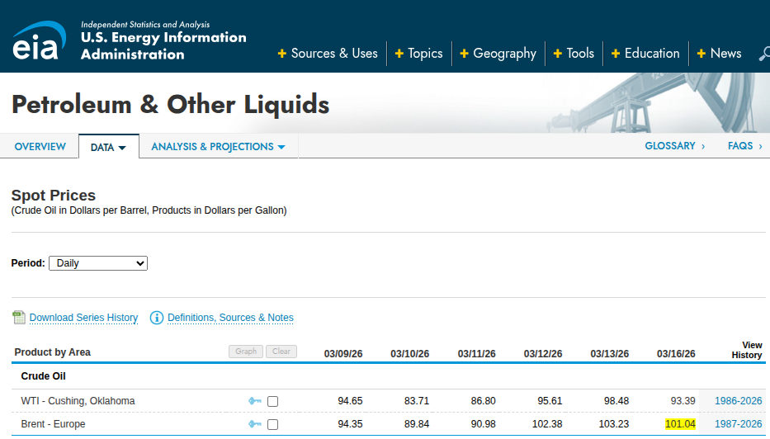
Task: Click the Graph button
Action: point(246,352)
